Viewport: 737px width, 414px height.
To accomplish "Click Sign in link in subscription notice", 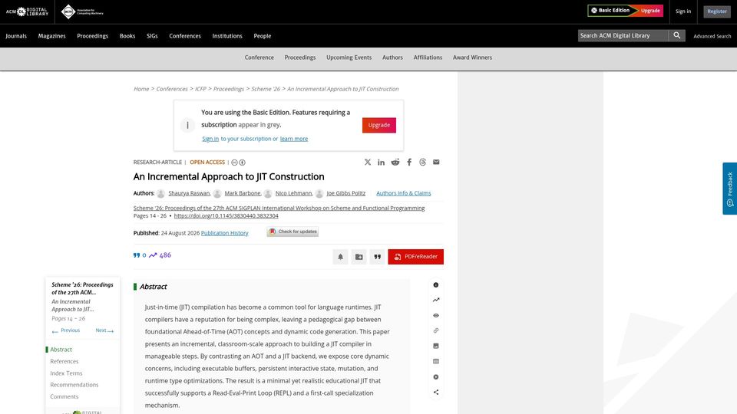I will pyautogui.click(x=210, y=139).
